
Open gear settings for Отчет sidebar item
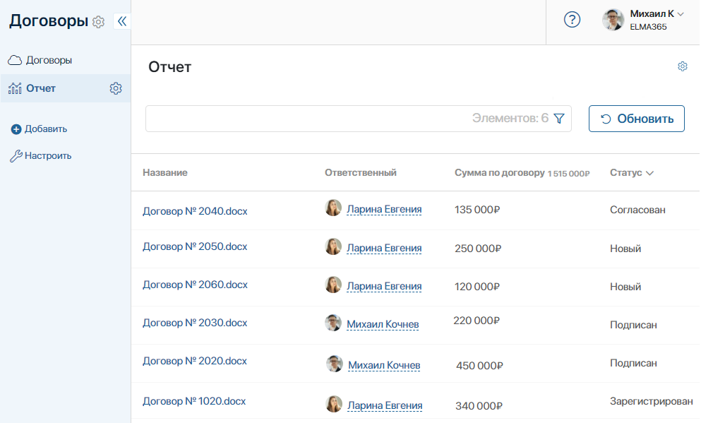116,88
